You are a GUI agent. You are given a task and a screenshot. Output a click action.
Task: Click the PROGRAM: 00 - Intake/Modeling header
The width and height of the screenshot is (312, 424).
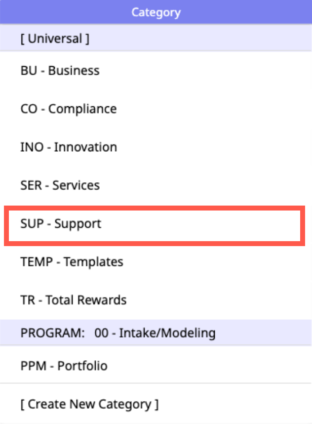click(x=118, y=333)
